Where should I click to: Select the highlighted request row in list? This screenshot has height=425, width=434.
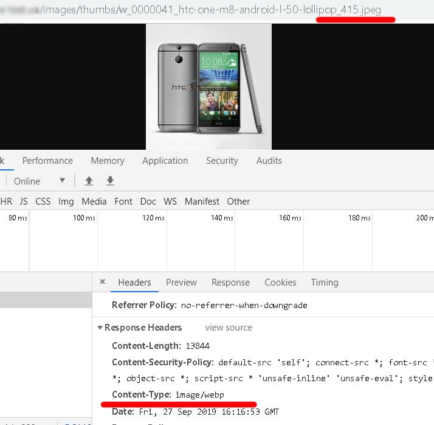pyautogui.click(x=46, y=300)
